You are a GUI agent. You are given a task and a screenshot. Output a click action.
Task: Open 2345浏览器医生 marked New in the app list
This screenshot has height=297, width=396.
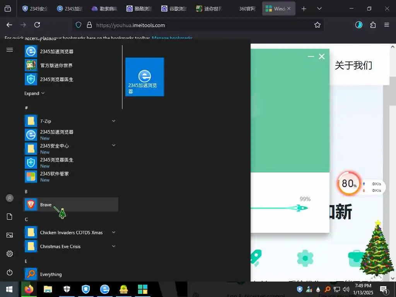coord(71,163)
